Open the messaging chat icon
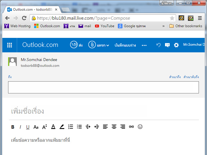The width and height of the screenshot is (207, 155). pyautogui.click(x=167, y=45)
